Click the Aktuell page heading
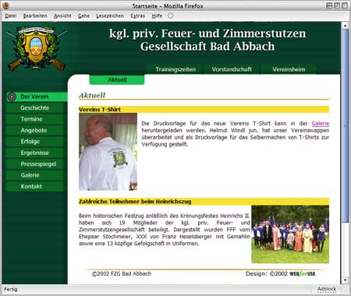The height and width of the screenshot is (296, 351). click(x=92, y=95)
